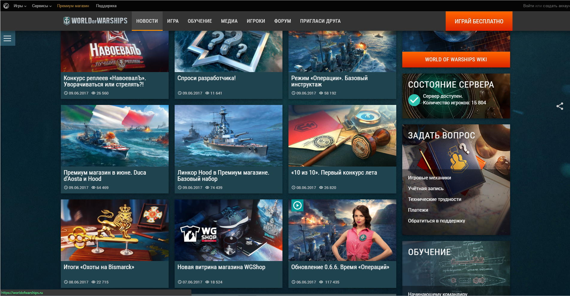Click the green server-available checkmark icon
The height and width of the screenshot is (296, 570).
point(414,100)
